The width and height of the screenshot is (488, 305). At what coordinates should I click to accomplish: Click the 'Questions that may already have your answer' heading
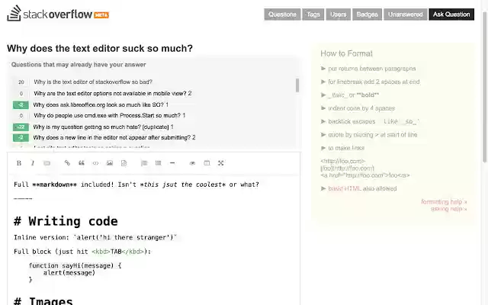click(x=79, y=65)
